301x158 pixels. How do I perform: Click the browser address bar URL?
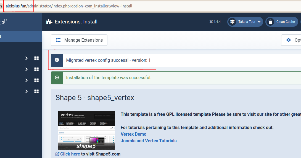tap(69, 6)
